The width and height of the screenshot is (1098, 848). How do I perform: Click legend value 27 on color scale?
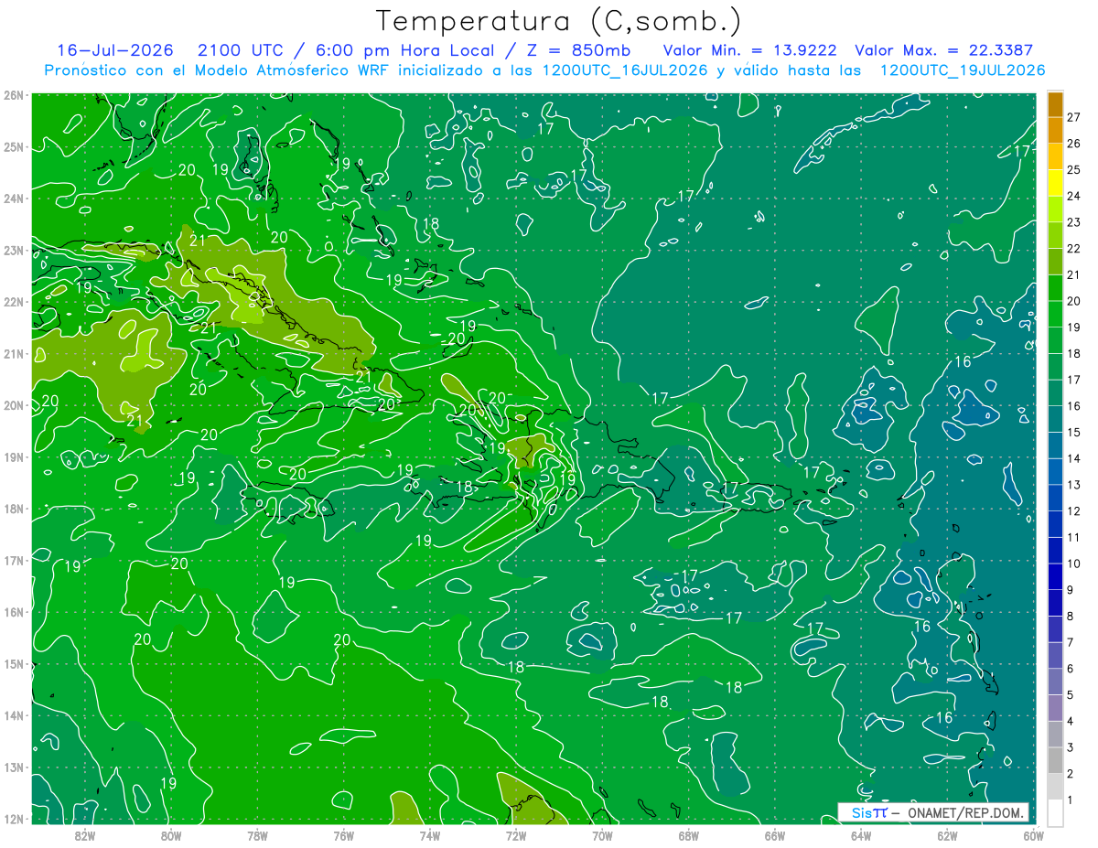point(1073,117)
